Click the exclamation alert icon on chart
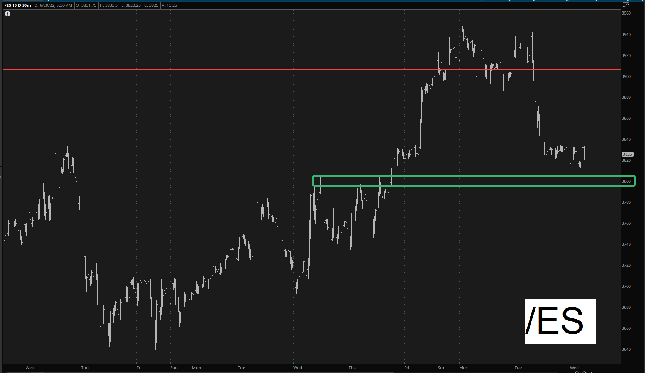This screenshot has width=645, height=373. point(8,14)
